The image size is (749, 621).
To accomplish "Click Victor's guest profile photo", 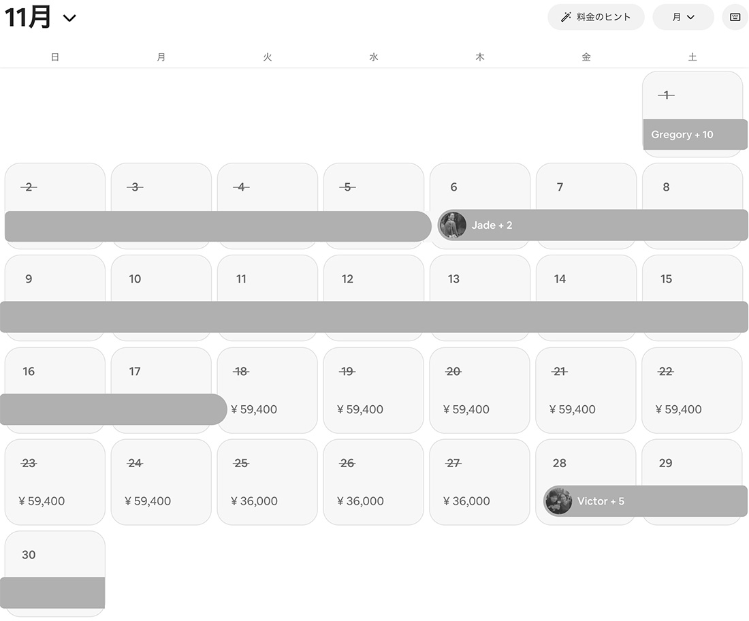I will pos(558,501).
